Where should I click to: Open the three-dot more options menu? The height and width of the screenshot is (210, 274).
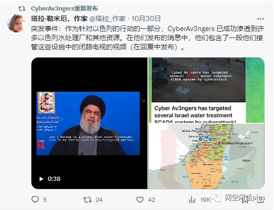[x=260, y=19]
